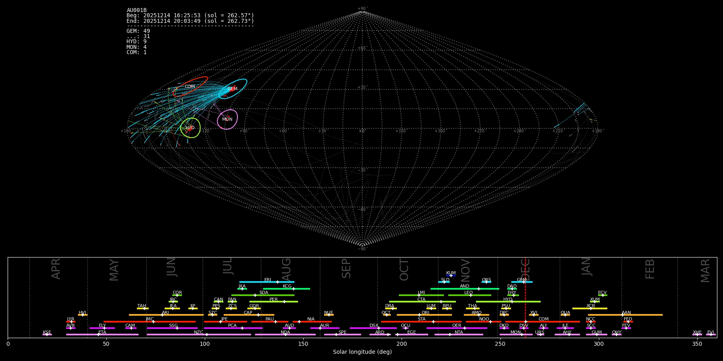Click the HYD: 9 count line
This screenshot has height=361, width=723.
pos(137,42)
